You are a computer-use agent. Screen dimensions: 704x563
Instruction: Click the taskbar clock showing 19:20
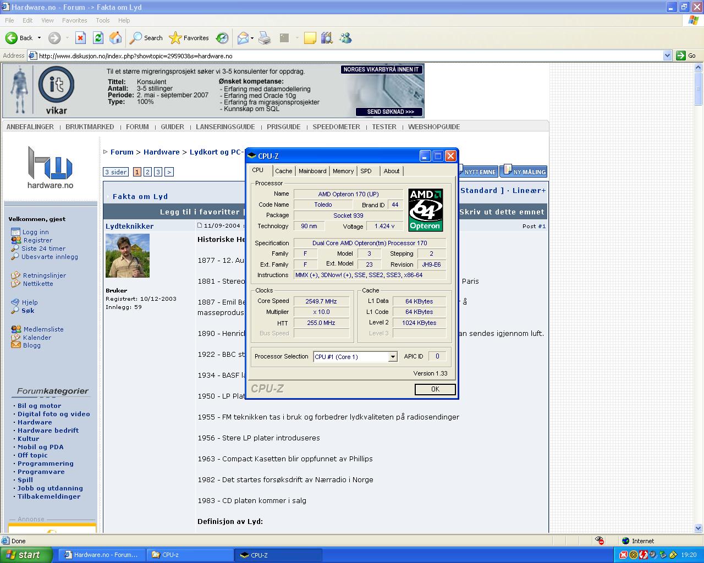click(x=689, y=555)
